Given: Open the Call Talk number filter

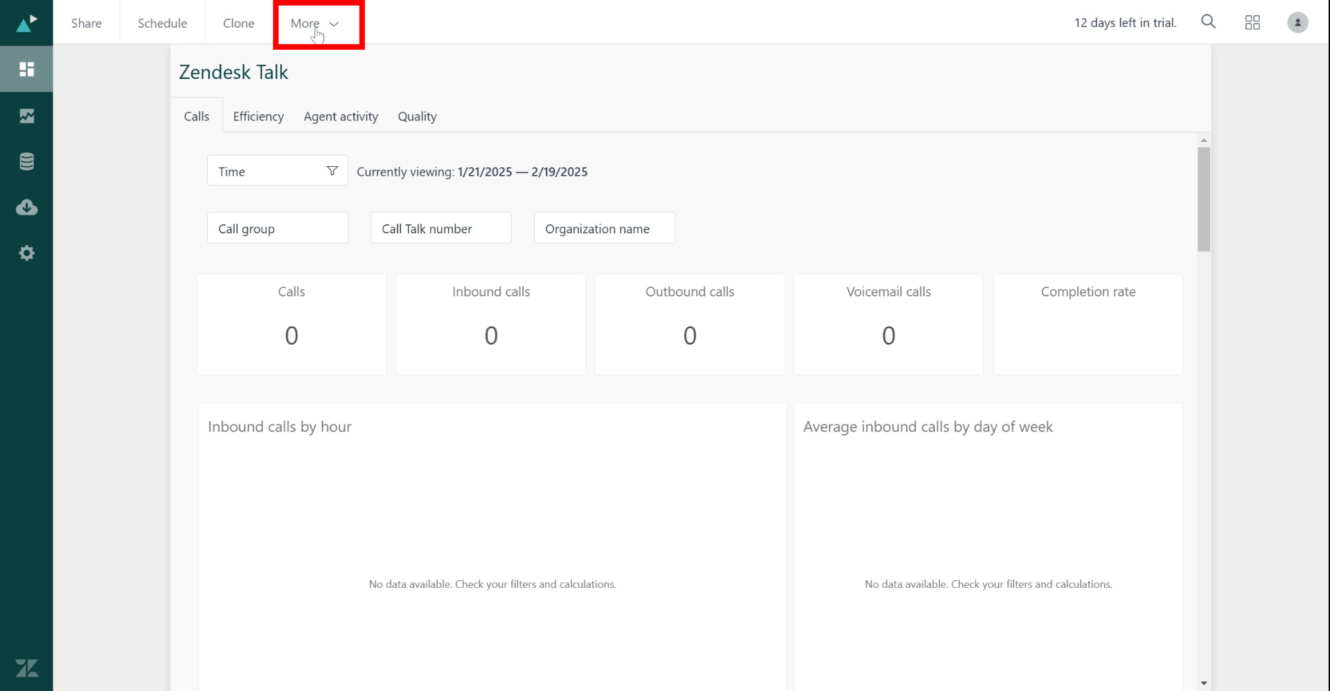Looking at the screenshot, I should 441,228.
